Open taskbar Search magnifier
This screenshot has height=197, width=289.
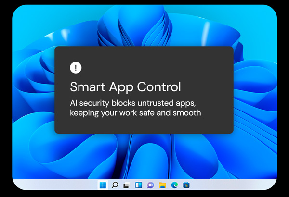[115, 185]
